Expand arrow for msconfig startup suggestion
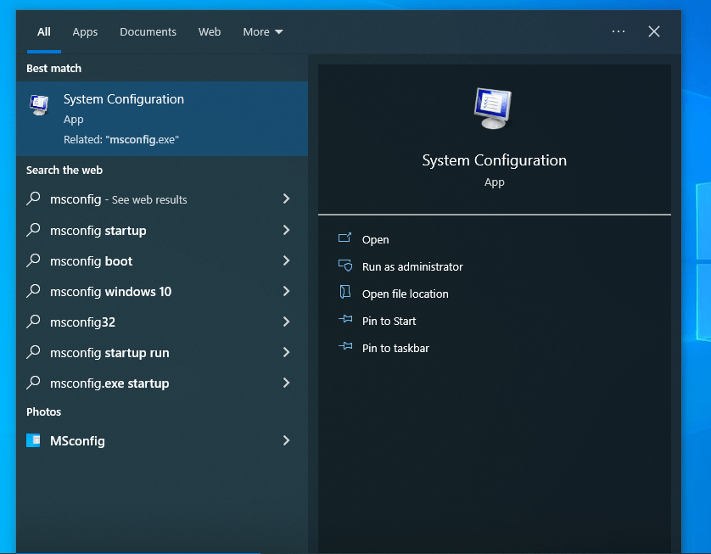Screen dimensions: 711x554 tap(286, 231)
